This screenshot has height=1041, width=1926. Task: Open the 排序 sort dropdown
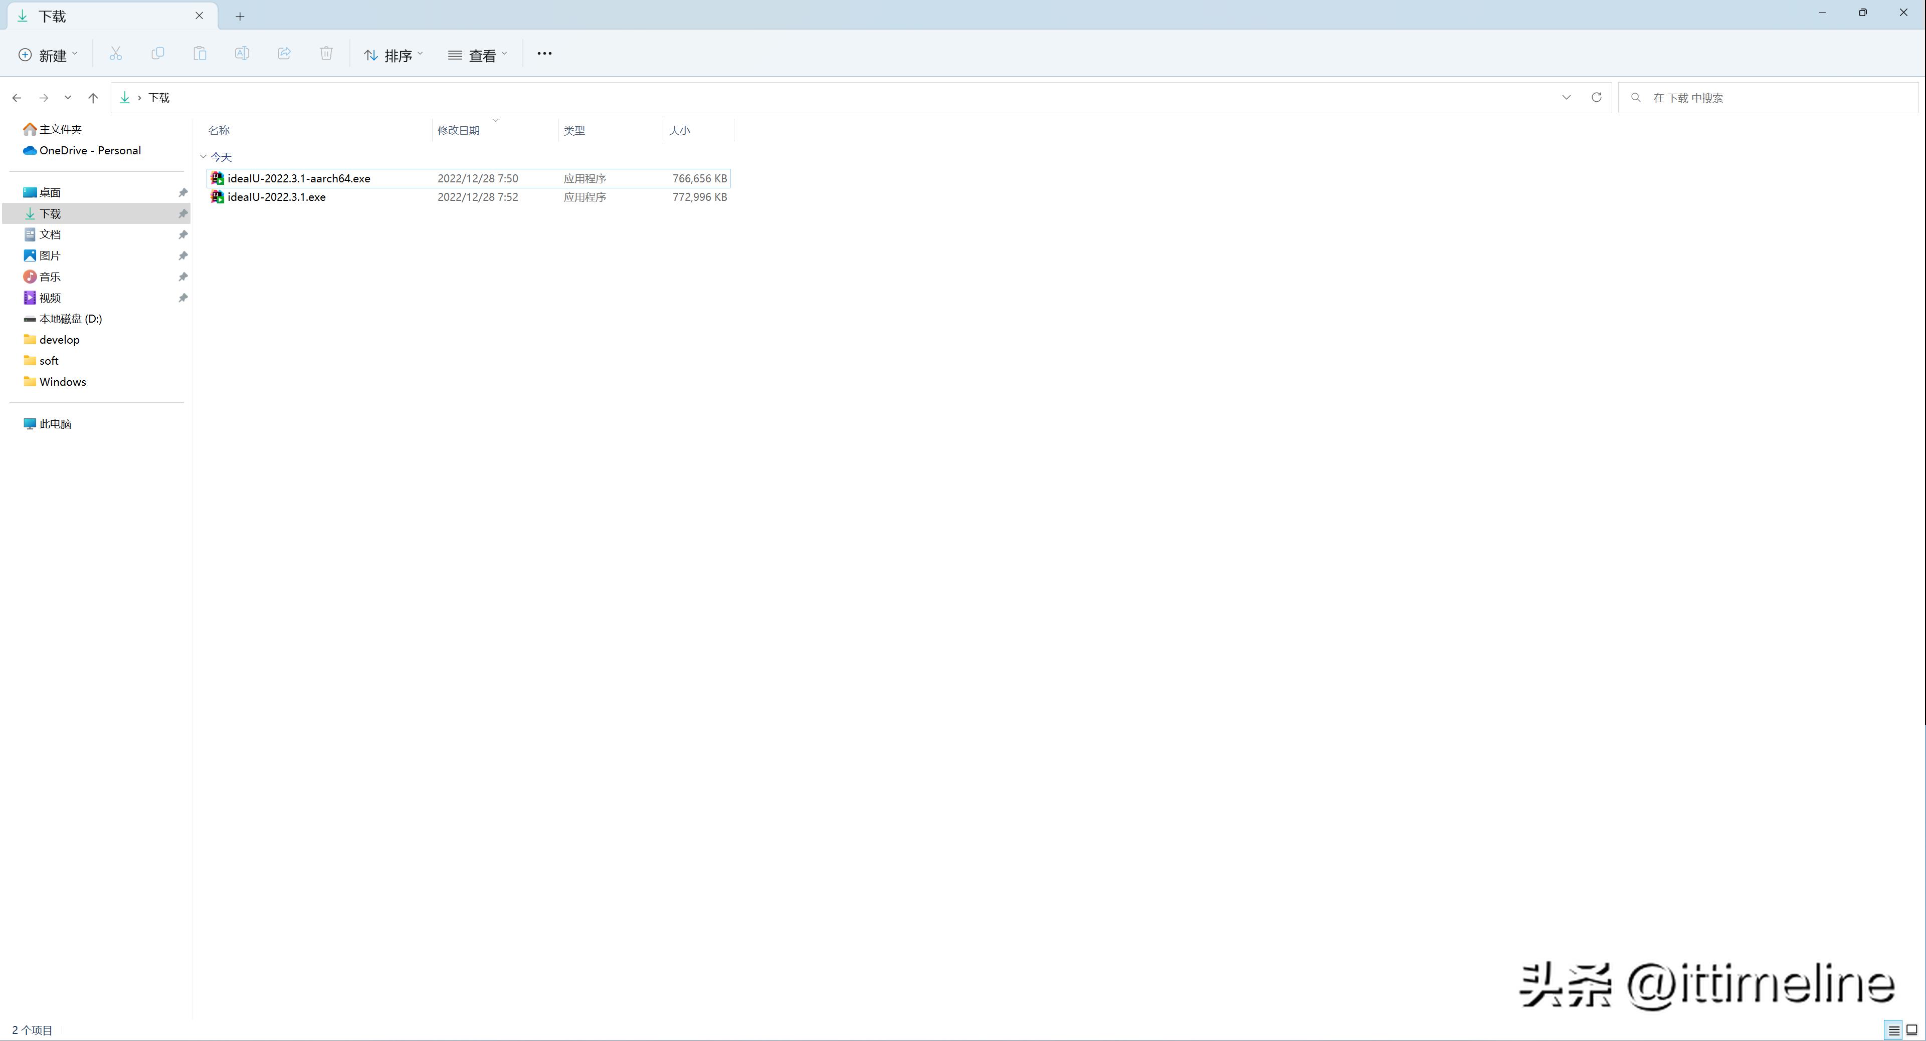click(394, 55)
